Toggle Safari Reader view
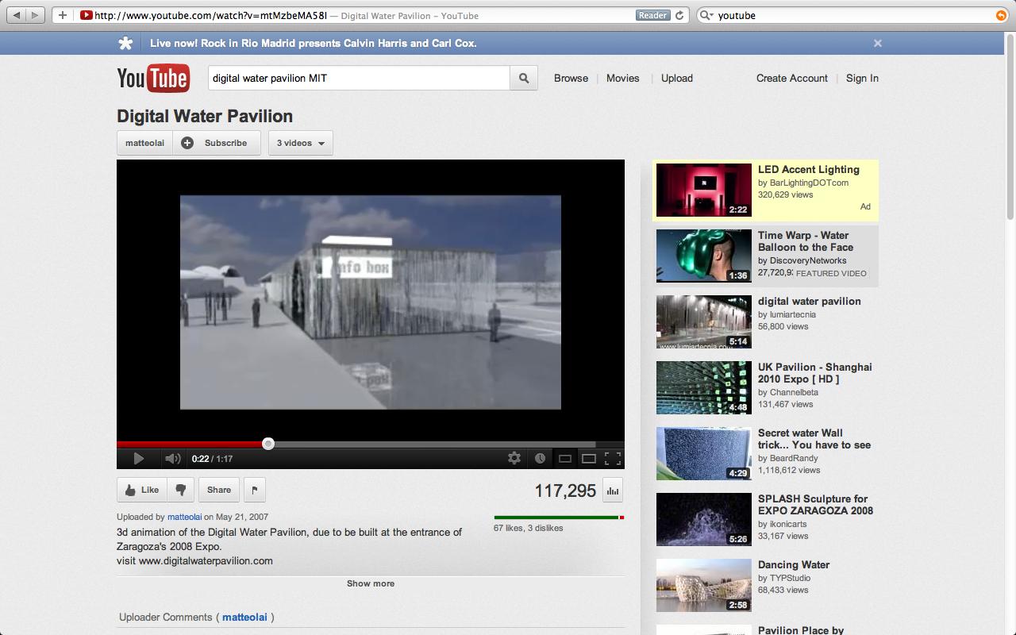 pyautogui.click(x=652, y=15)
